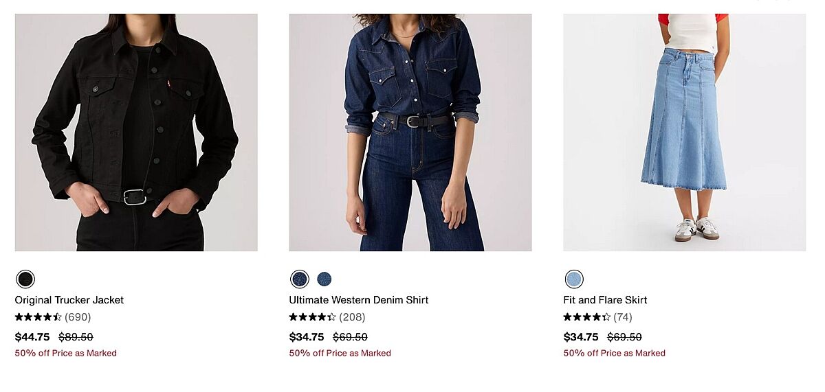
Task: Open the 690 reviews for Trucker Jacket
Action: pos(78,317)
